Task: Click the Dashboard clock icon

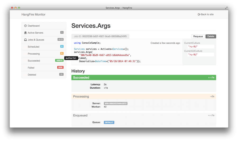Action: pos(25,26)
